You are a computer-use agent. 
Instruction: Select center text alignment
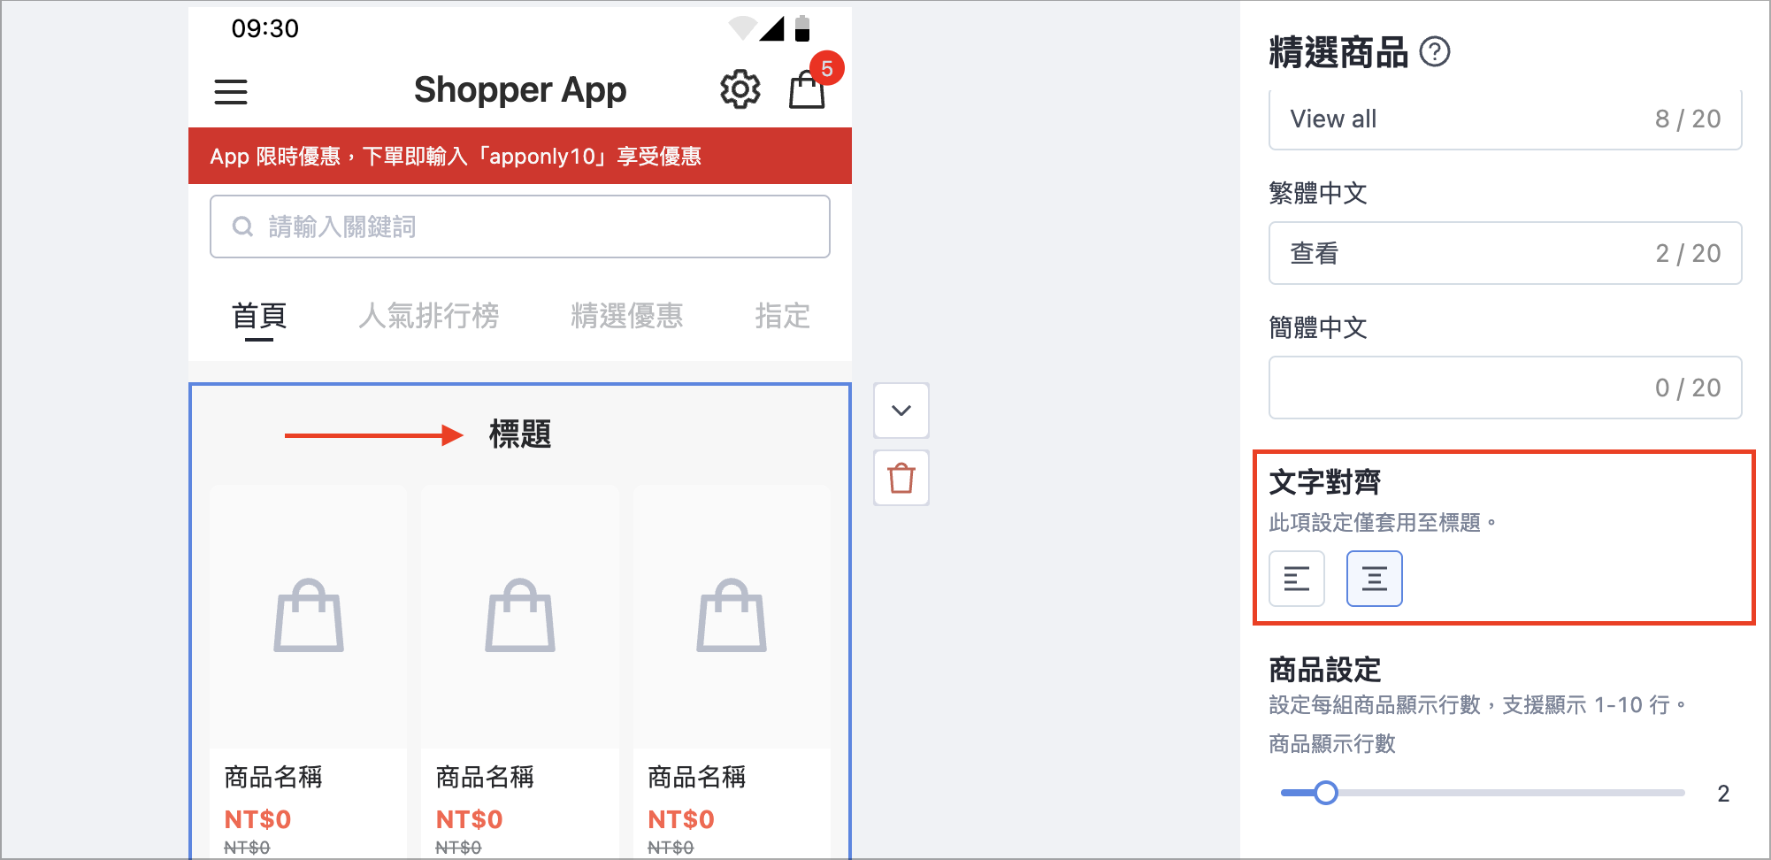pos(1375,579)
